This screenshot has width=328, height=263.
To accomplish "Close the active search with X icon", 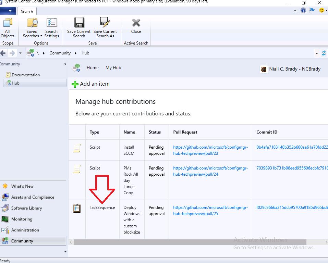I will (x=136, y=23).
